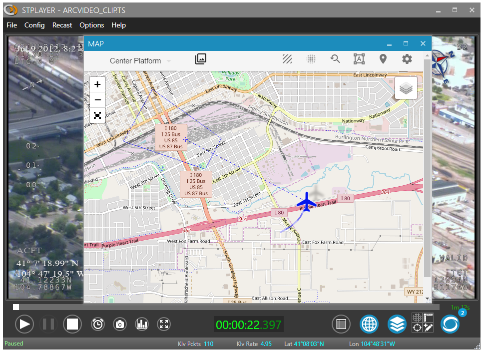Click the map location pin icon
Screen dimensions: 484x353
(383, 59)
